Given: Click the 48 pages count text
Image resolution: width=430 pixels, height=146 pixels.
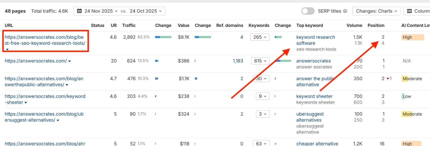Looking at the screenshot, I should 15,11.
